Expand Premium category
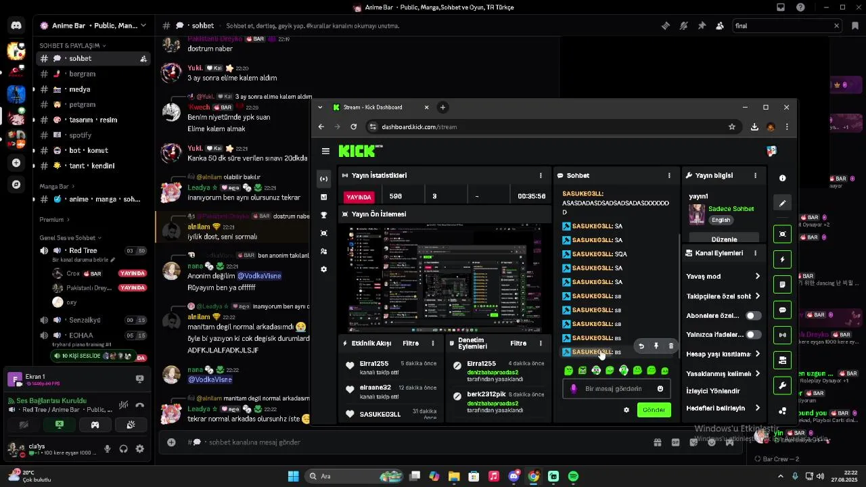The image size is (866, 487). point(54,219)
